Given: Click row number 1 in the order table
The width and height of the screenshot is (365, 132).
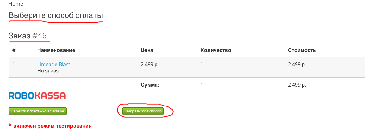Looking at the screenshot, I should (x=14, y=64).
